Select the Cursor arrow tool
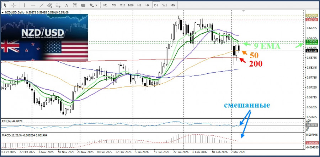This screenshot has width=320, height=157. [x=5, y=5]
